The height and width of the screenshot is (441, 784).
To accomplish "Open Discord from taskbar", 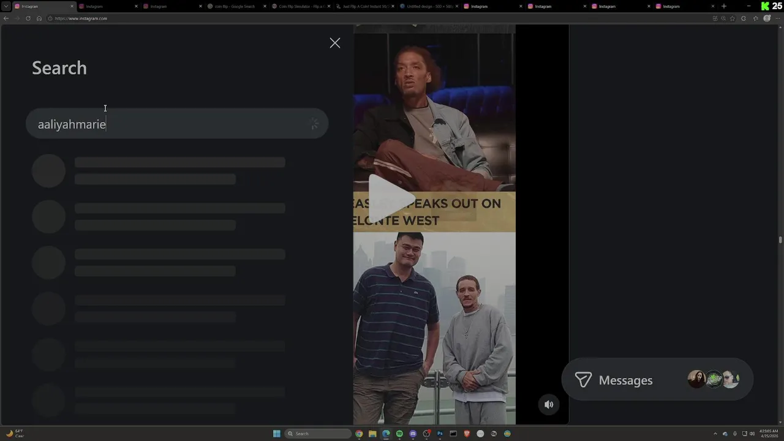I will tap(413, 434).
